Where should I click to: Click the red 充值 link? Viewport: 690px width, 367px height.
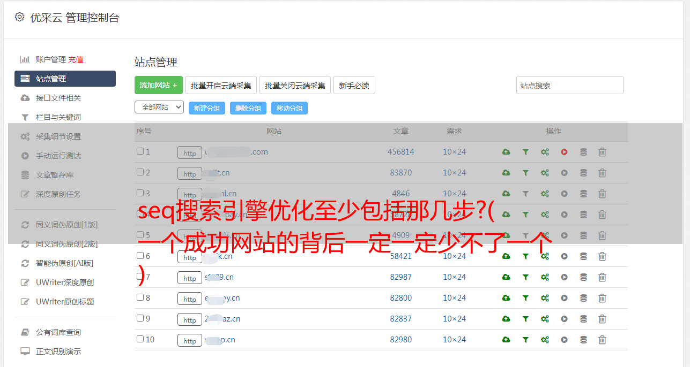pyautogui.click(x=76, y=59)
